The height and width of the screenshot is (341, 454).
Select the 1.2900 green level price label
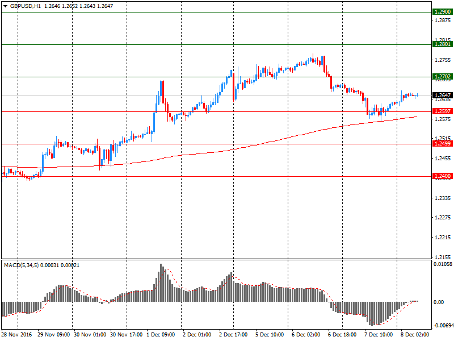click(x=443, y=12)
